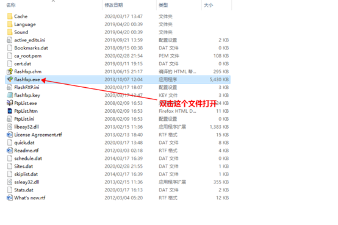This screenshot has height=225, width=338.
Task: Click the Readme.rtf document icon
Action: 10,151
